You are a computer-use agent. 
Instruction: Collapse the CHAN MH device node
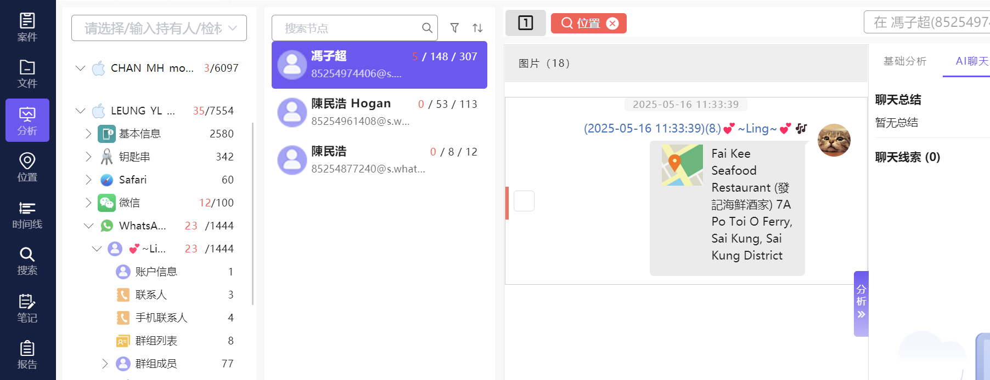pyautogui.click(x=81, y=68)
